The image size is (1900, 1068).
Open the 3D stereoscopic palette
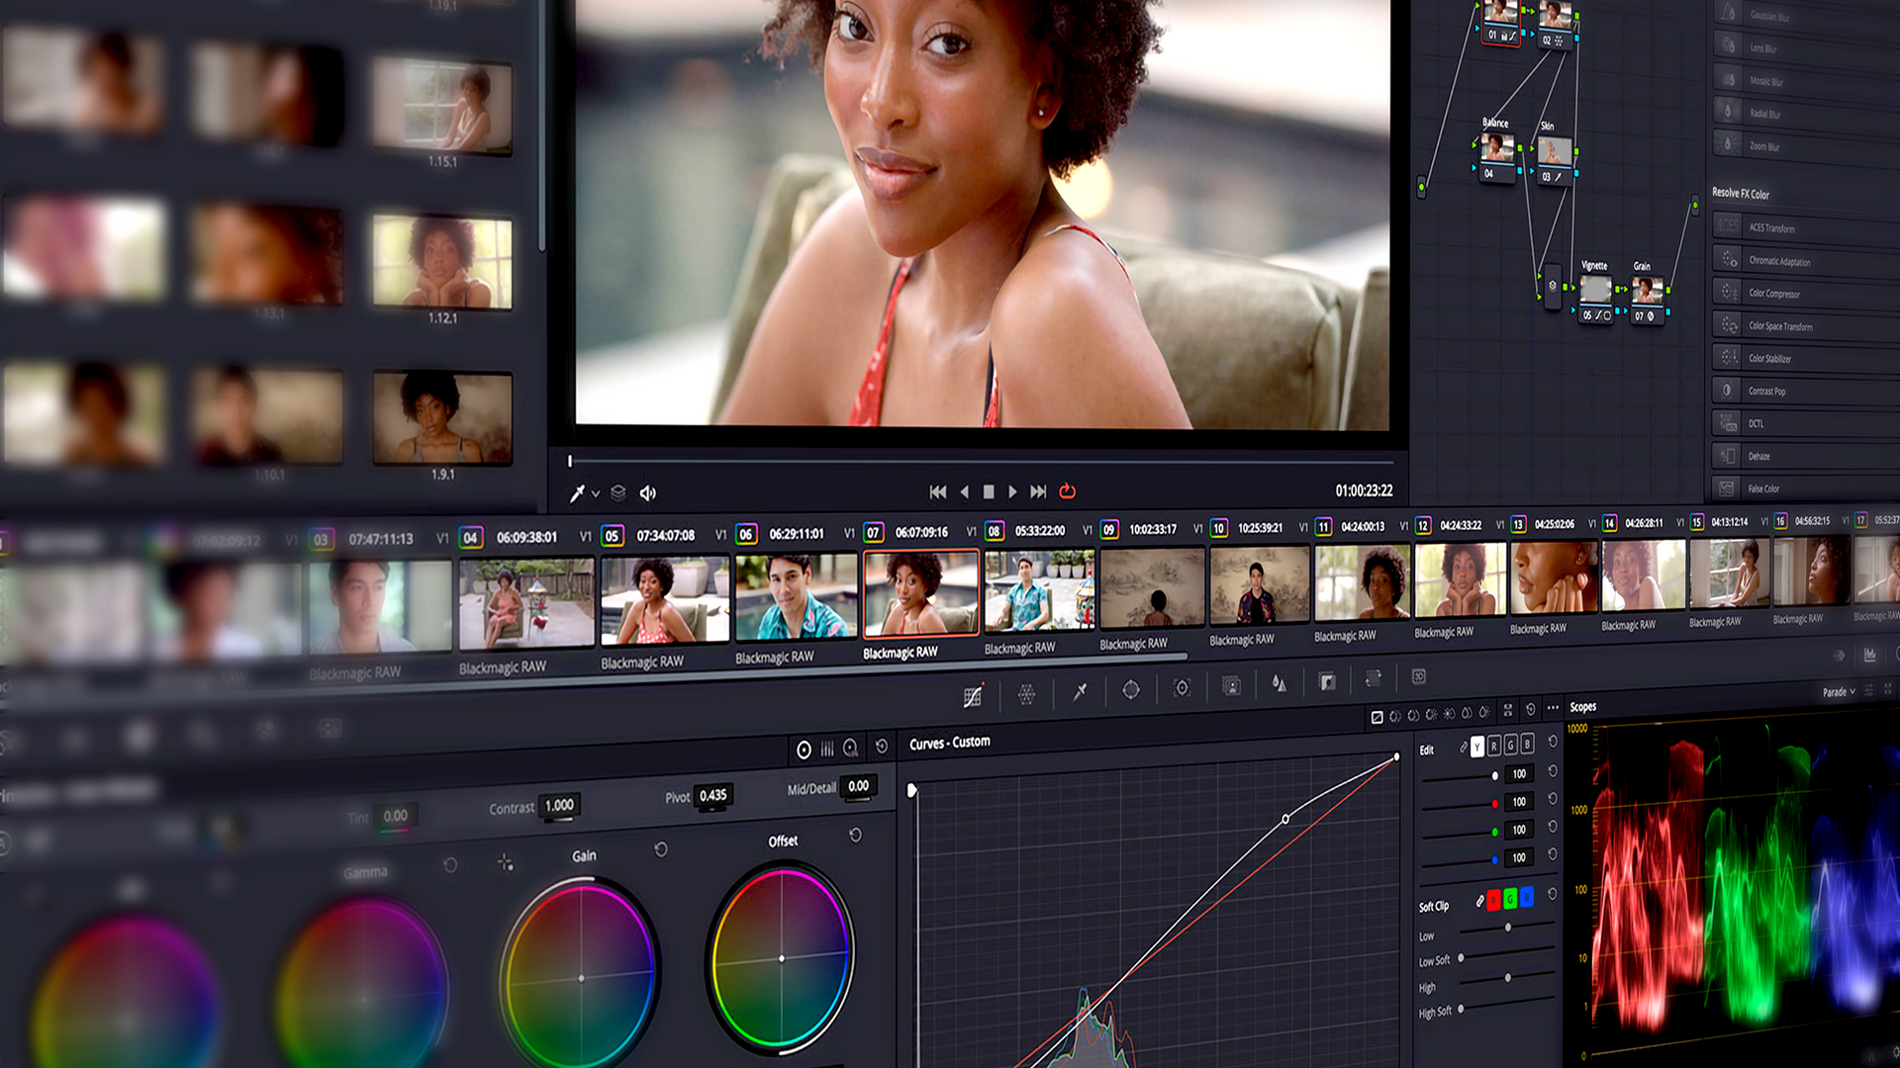point(1418,676)
